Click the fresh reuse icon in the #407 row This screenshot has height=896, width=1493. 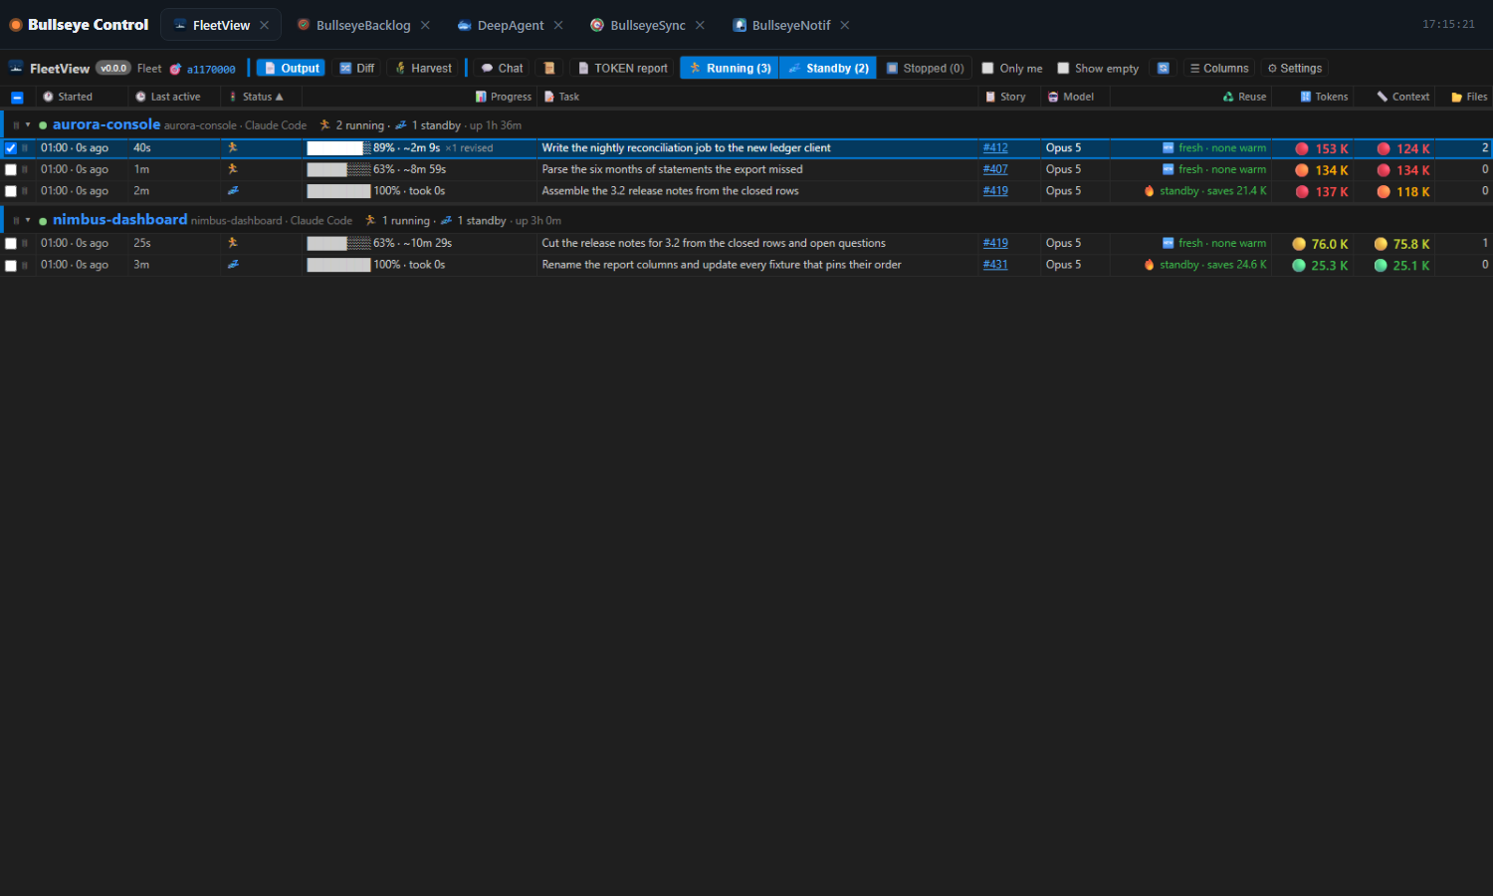[x=1169, y=169]
